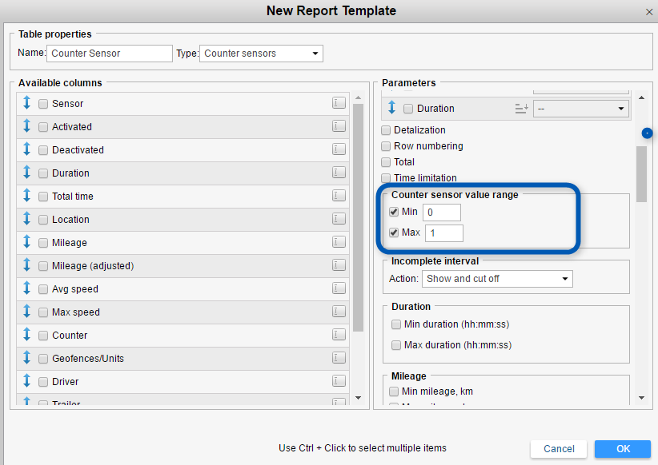Click the blue plus icon at right edge
Screen dimensions: 658x465
coord(647,133)
